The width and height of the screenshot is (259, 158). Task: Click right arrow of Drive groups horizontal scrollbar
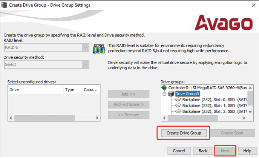click(x=244, y=118)
